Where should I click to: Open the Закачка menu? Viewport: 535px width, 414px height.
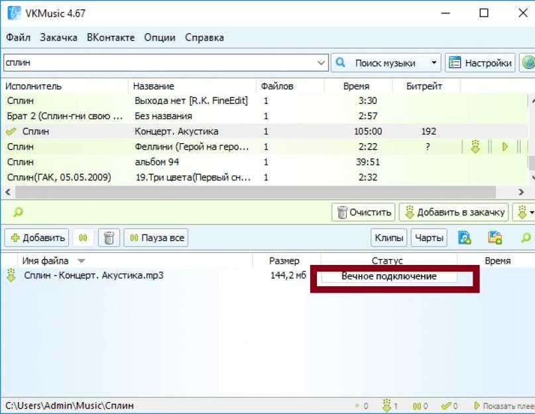(59, 38)
